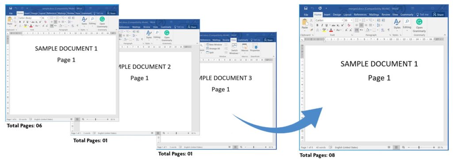Toggle Bold in sample.docx window
The image size is (453, 161).
(x=20, y=22)
